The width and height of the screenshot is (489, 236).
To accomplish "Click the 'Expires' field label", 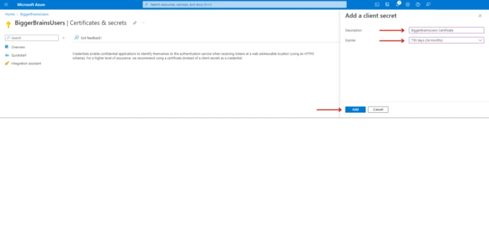I will point(350,40).
